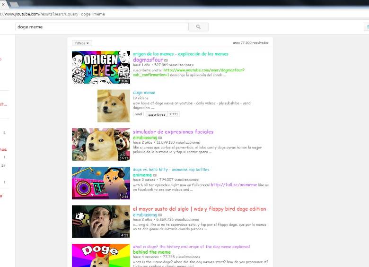Follow the full.sc/animeme link

coord(234,185)
